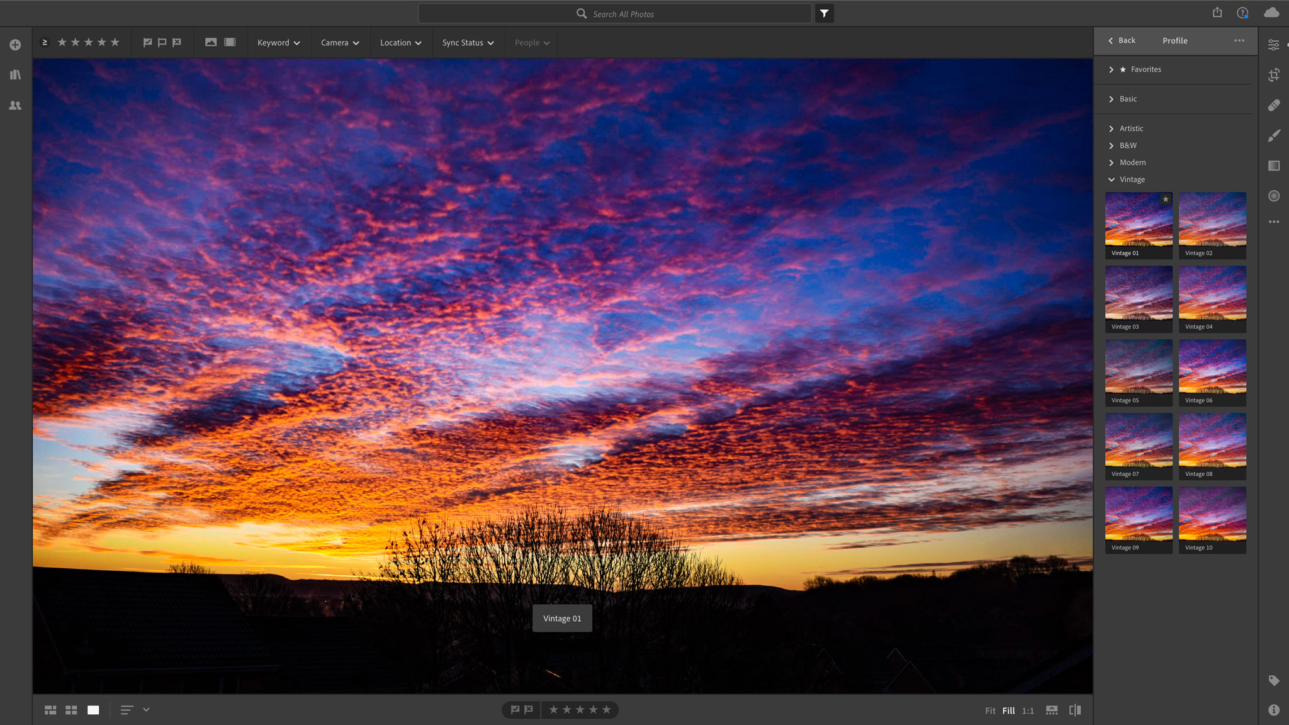Open the People view in left sidebar
This screenshot has height=725, width=1289.
click(14, 105)
